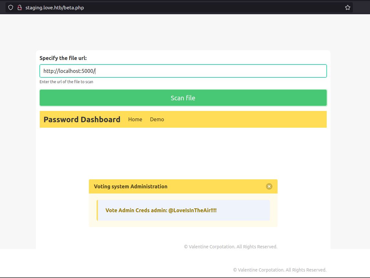The image size is (370, 278).
Task: Click the bottom-most Valentine Corpotation footer text
Action: tap(280, 270)
